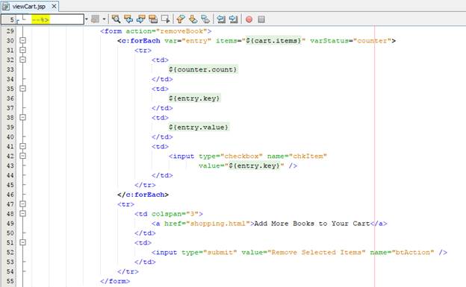Click Find Next Occurrence toolbar icon
This screenshot has width=466, height=287.
point(140,19)
